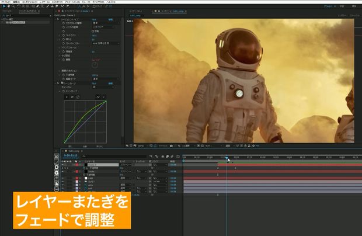Viewport: 362px width, 236px height.
Task: Click the 3D button beside timeline
Action: pyautogui.click(x=57, y=157)
